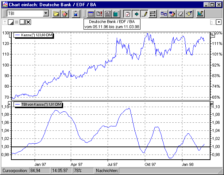This screenshot has height=175, width=224.
Task: Click the TBI von Kassa legend label
Action: [x=38, y=105]
